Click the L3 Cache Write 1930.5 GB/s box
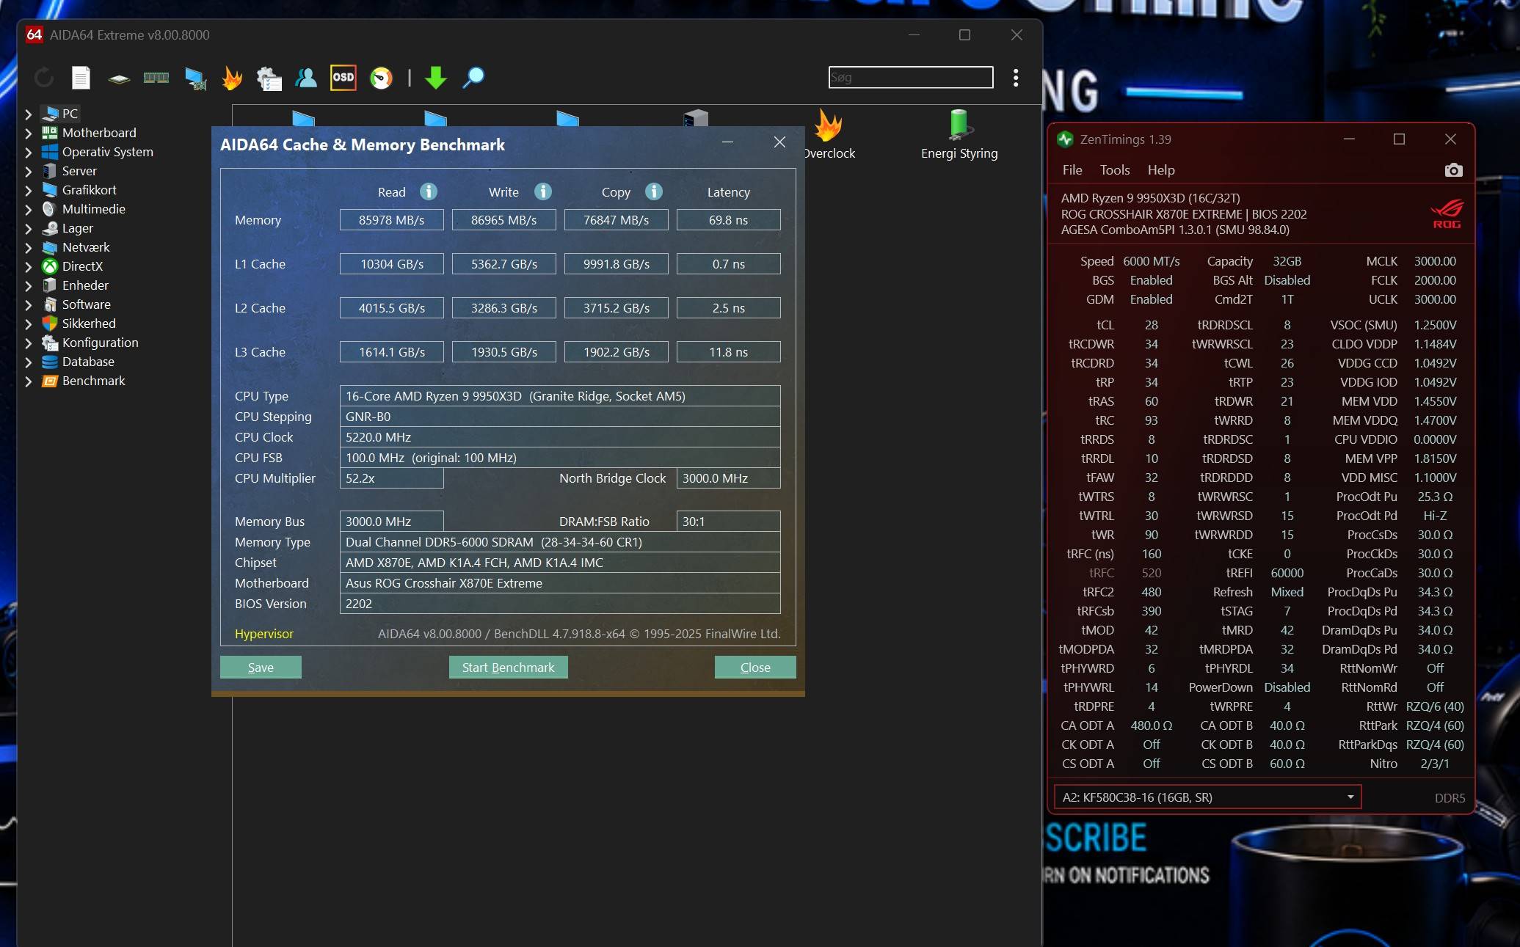The height and width of the screenshot is (947, 1520). [504, 352]
